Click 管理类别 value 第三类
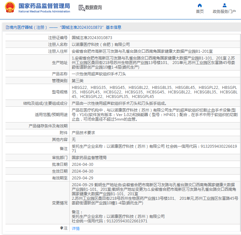This screenshot has width=241, height=235. 78,81
